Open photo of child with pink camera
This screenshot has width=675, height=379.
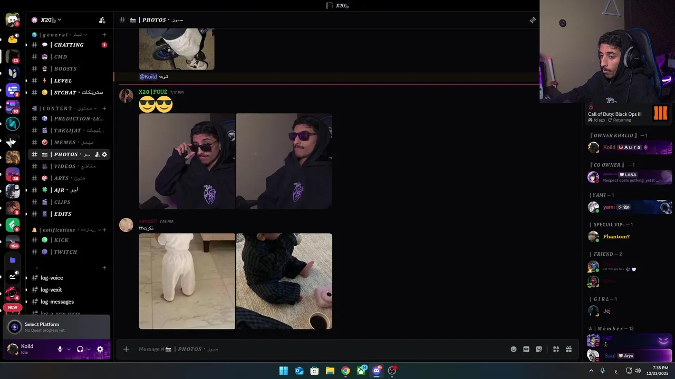[284, 281]
